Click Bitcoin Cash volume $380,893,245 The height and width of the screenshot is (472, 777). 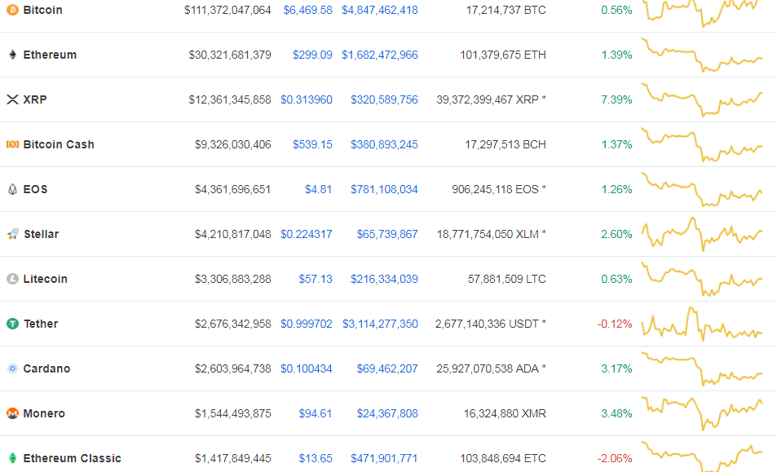(384, 144)
